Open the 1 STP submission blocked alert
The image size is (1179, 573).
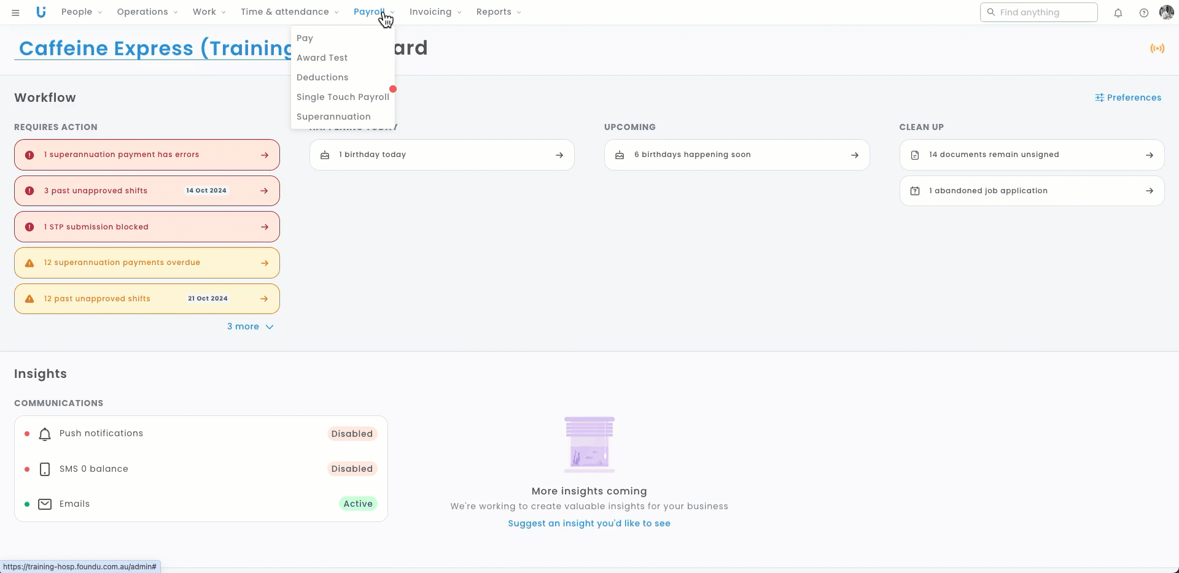(x=147, y=227)
